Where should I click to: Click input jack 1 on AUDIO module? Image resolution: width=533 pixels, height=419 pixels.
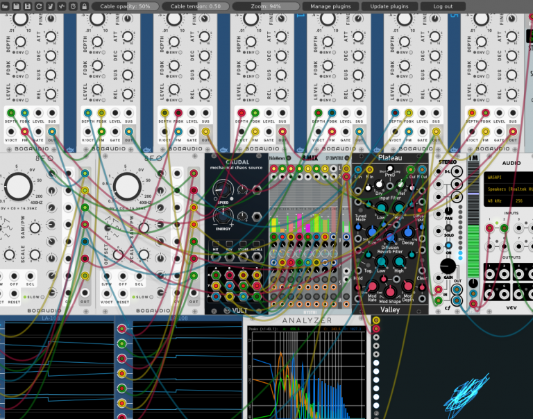(489, 228)
